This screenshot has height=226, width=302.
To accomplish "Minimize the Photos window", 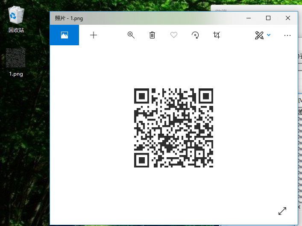I will (249, 18).
